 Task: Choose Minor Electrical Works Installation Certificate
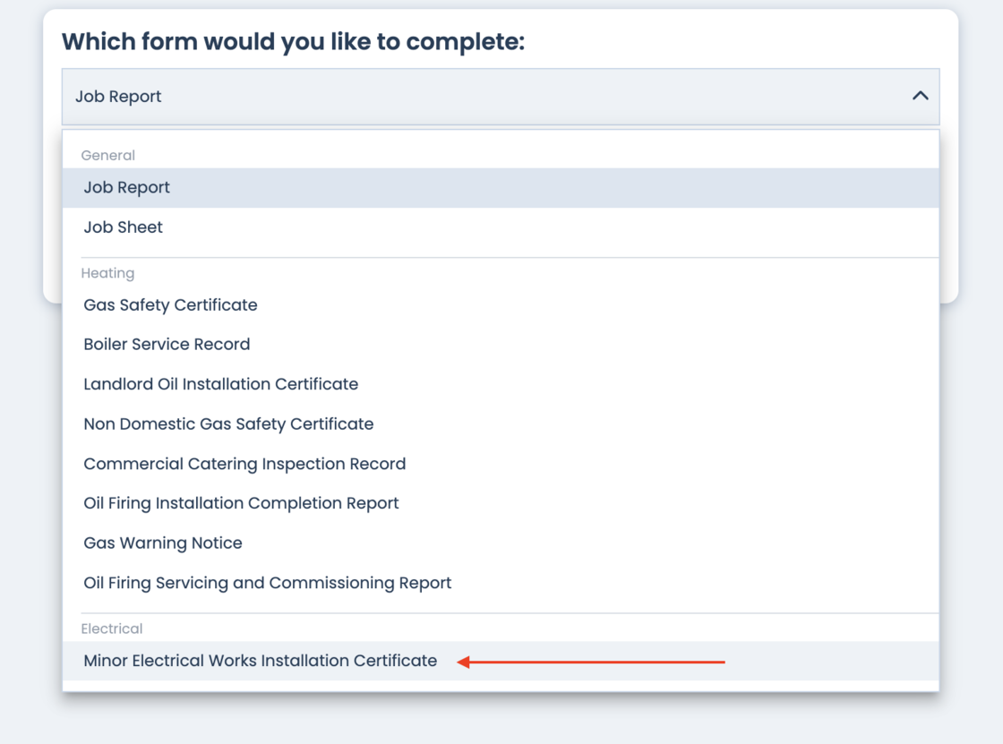260,661
